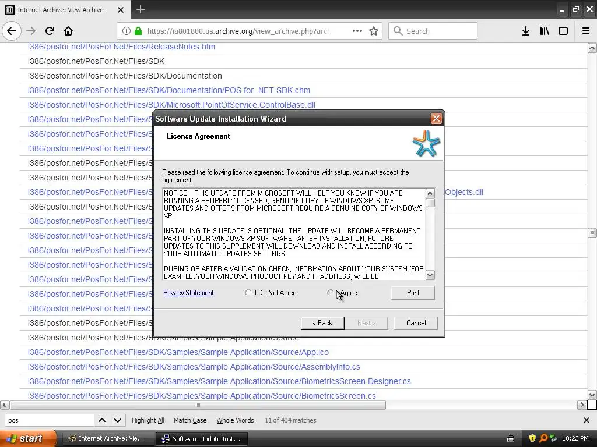The width and height of the screenshot is (597, 447).
Task: Click the magnifier tray icon
Action: point(543,438)
